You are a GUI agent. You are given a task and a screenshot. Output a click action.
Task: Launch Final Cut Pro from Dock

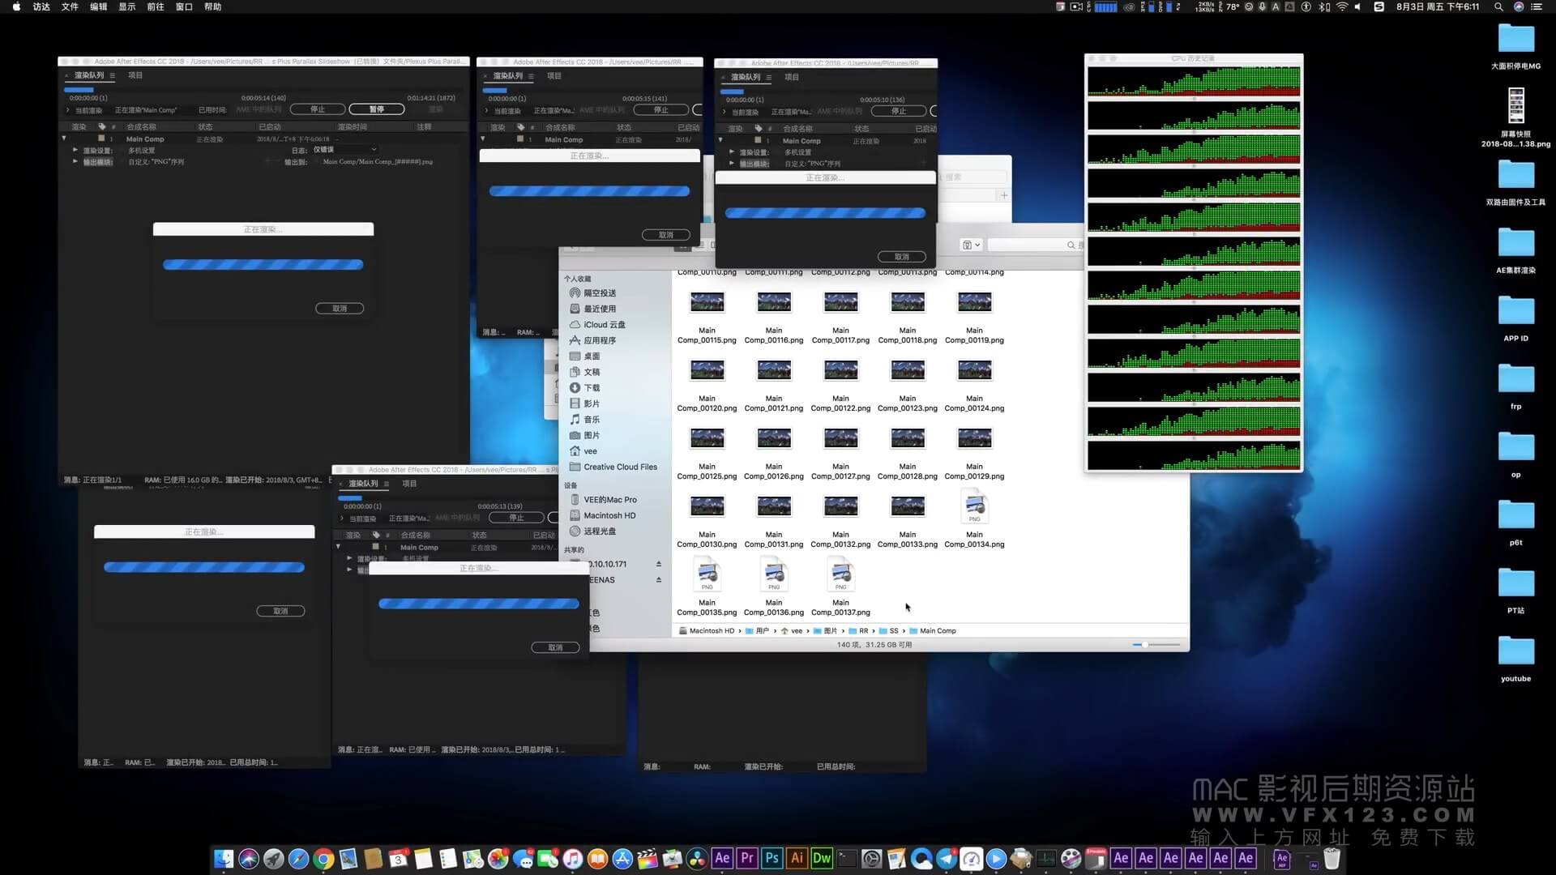point(648,859)
